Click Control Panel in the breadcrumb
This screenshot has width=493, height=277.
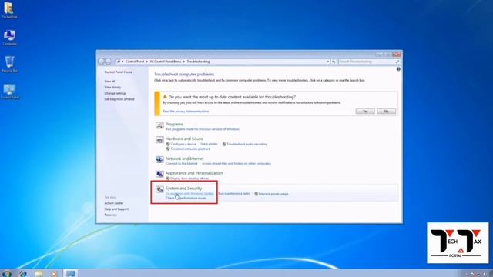click(x=135, y=62)
